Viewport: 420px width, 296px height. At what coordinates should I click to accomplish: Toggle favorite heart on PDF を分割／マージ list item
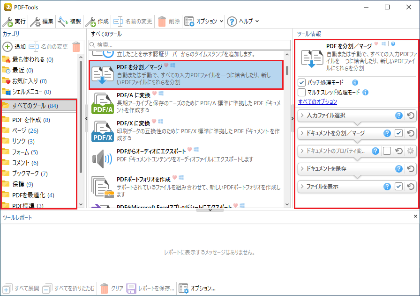click(166, 65)
